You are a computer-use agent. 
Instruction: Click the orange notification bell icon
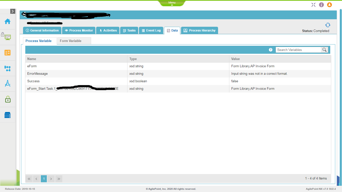329,5
